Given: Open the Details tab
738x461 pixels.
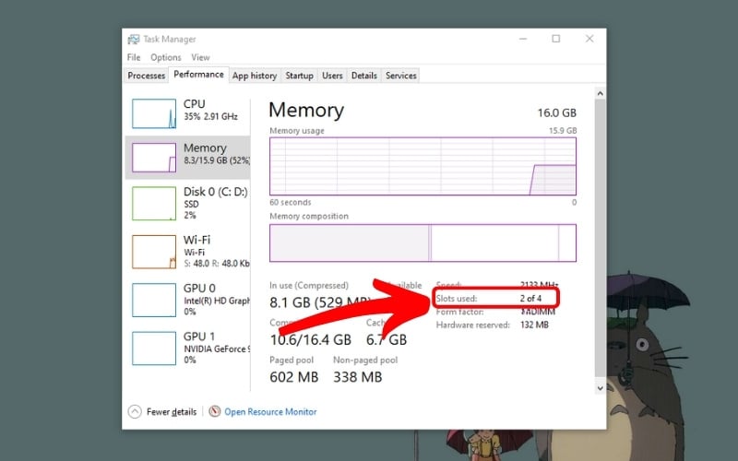Looking at the screenshot, I should pos(364,76).
